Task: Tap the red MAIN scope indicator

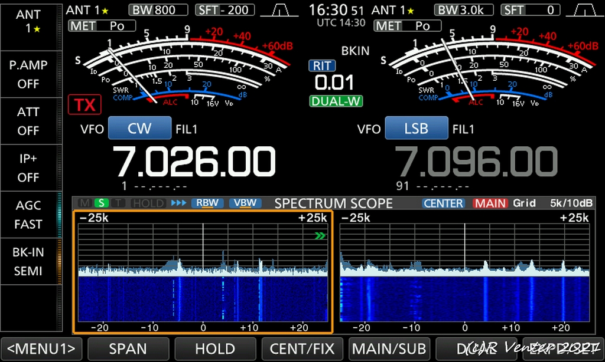Action: 490,203
